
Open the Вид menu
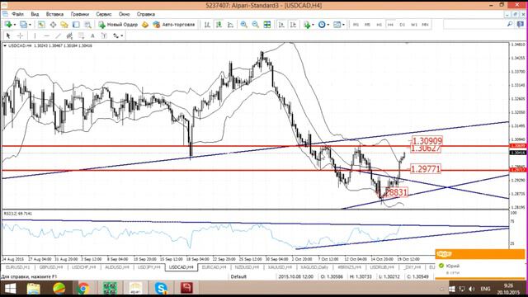[35, 14]
